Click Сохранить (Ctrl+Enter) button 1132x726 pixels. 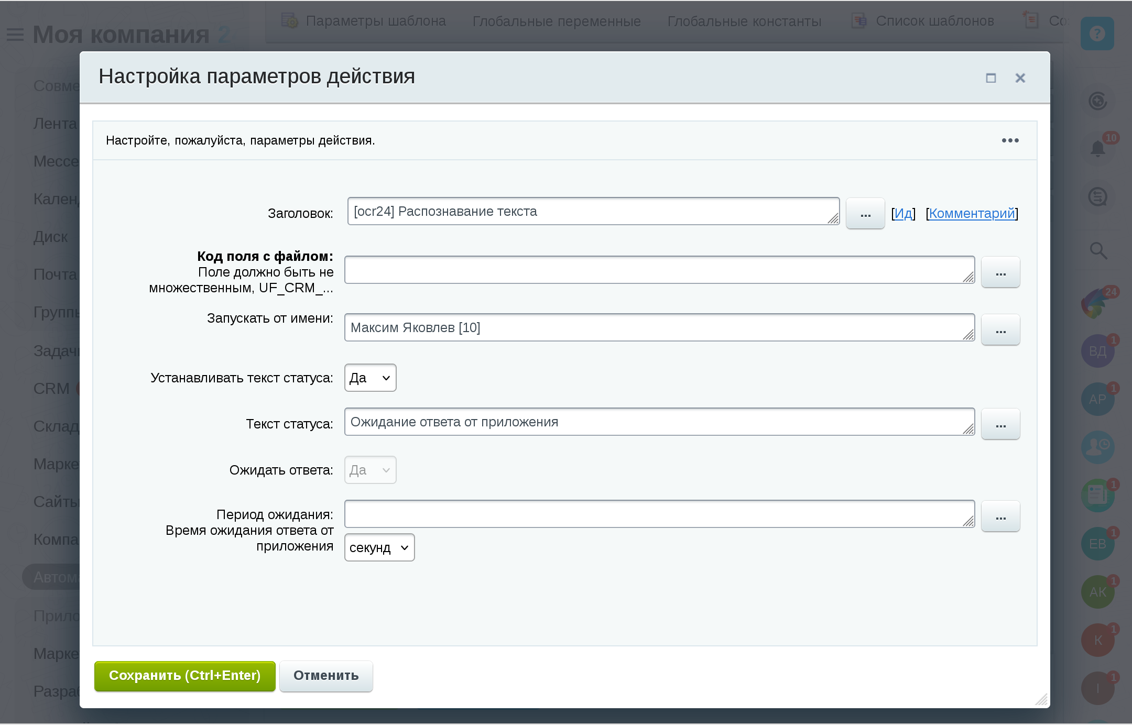click(x=184, y=676)
